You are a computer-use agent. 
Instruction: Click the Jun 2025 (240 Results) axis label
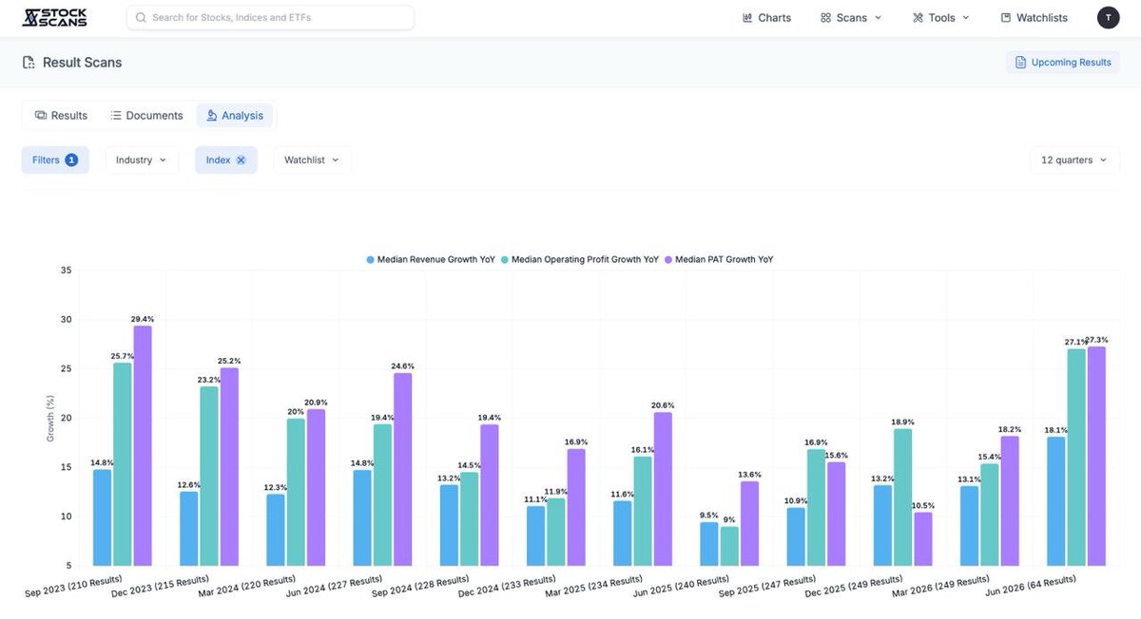681,586
